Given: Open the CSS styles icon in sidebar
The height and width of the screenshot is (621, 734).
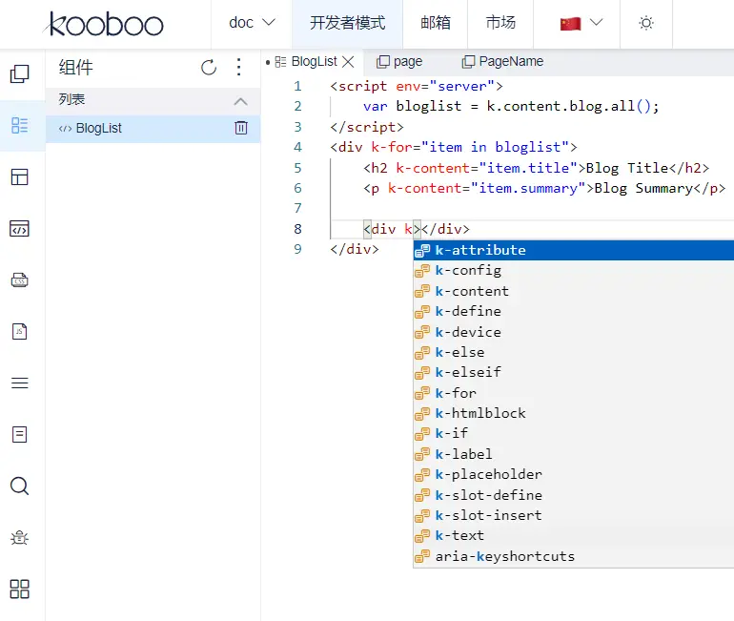Looking at the screenshot, I should pyautogui.click(x=19, y=280).
